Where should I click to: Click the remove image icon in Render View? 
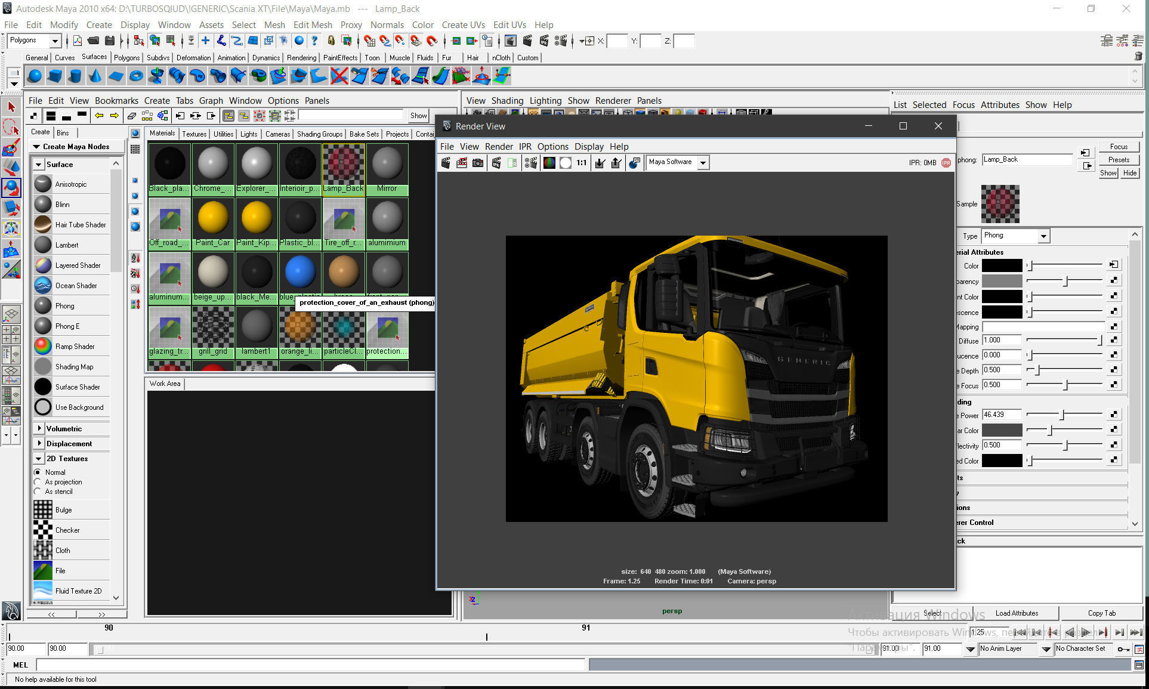[616, 162]
